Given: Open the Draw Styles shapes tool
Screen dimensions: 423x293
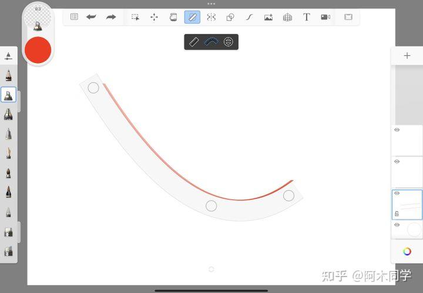Looking at the screenshot, I should (x=230, y=17).
